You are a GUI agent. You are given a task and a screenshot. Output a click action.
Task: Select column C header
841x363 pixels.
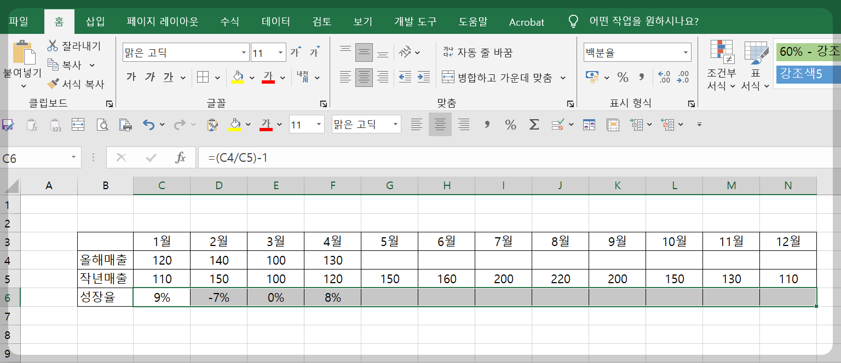[x=162, y=186]
